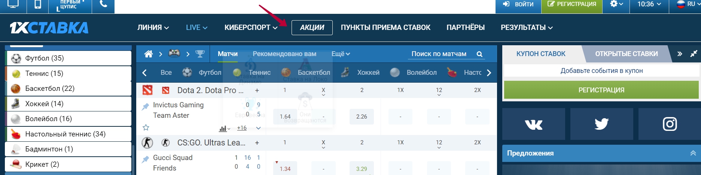Viewport: 701px width, 175px height.
Task: Pin the Gucci Squad match
Action: (145, 159)
